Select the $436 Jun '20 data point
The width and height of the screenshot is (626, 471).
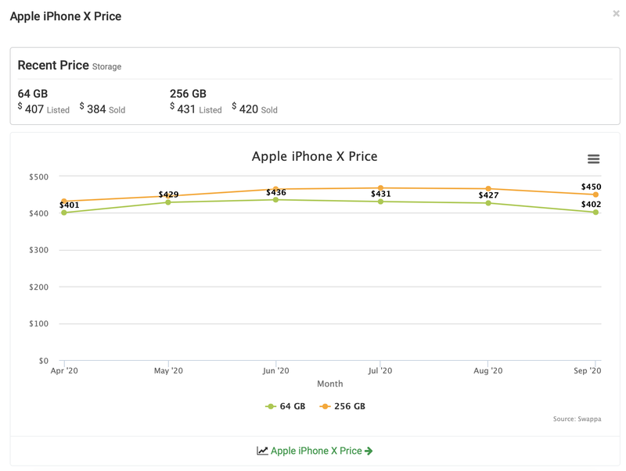275,200
